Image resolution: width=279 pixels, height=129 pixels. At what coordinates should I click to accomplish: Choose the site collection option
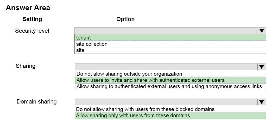[170, 44]
